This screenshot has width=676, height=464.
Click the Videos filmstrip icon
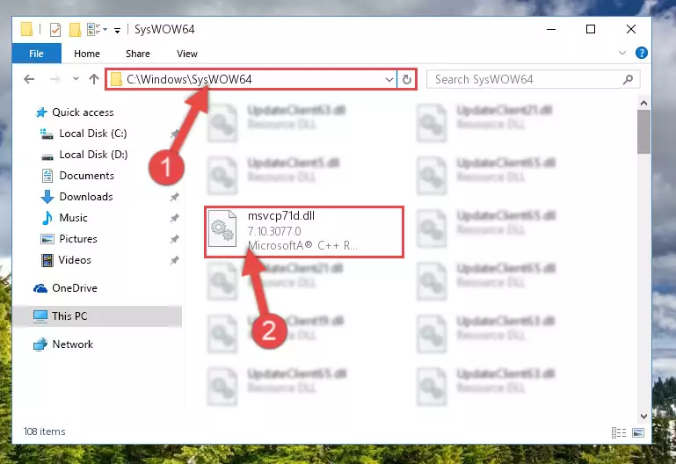(47, 260)
